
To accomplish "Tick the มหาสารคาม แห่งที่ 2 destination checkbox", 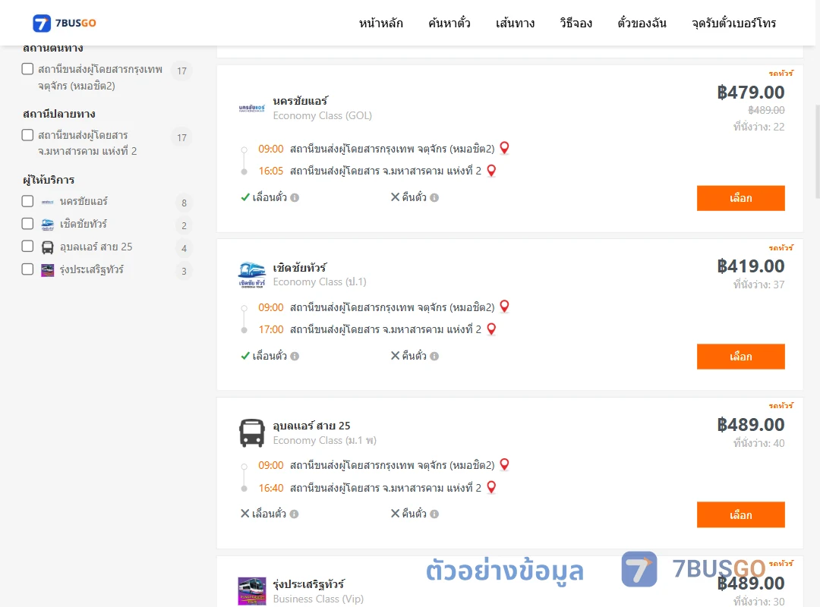I will click(28, 135).
